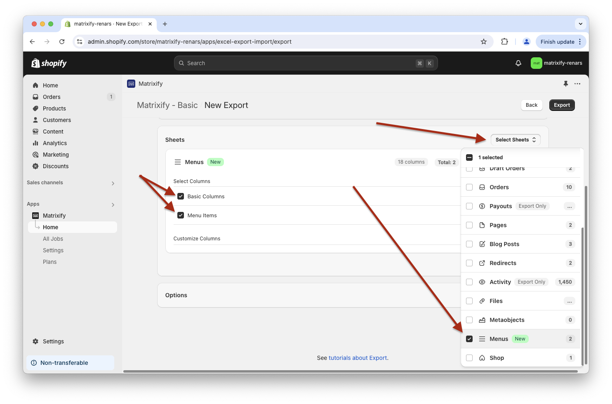Pin the Matrixify app
The height and width of the screenshot is (404, 612).
[566, 84]
